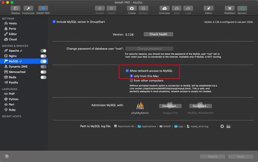This screenshot has height=162, width=258.
Task: Download MySQL Workbench
Action: 201,106
